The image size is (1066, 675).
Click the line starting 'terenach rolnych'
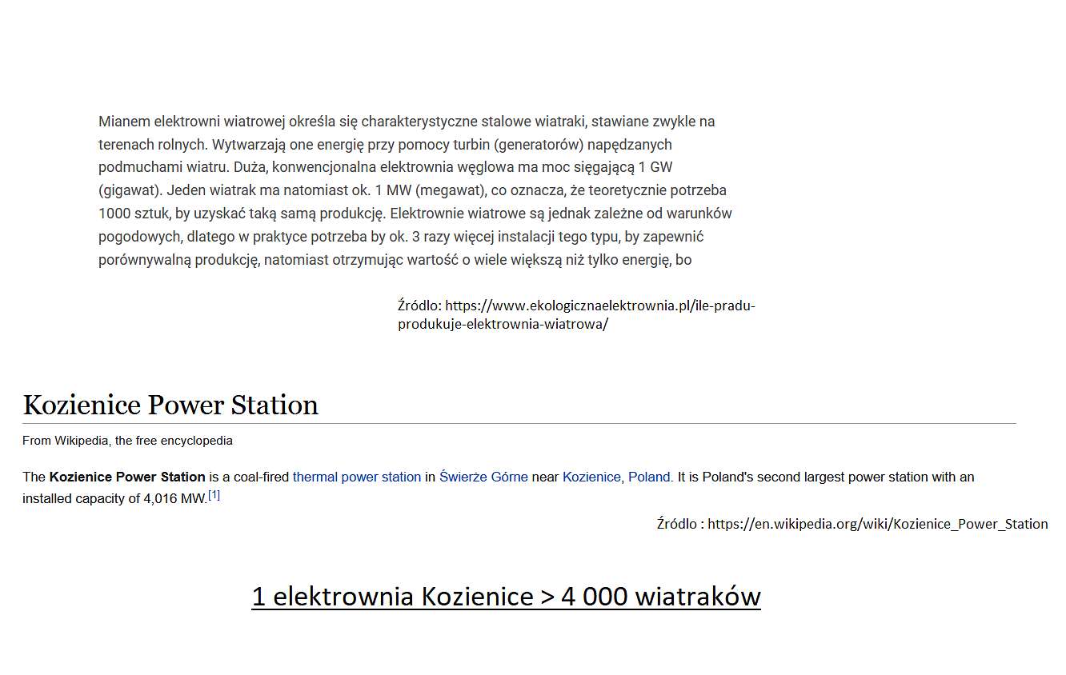pos(385,145)
